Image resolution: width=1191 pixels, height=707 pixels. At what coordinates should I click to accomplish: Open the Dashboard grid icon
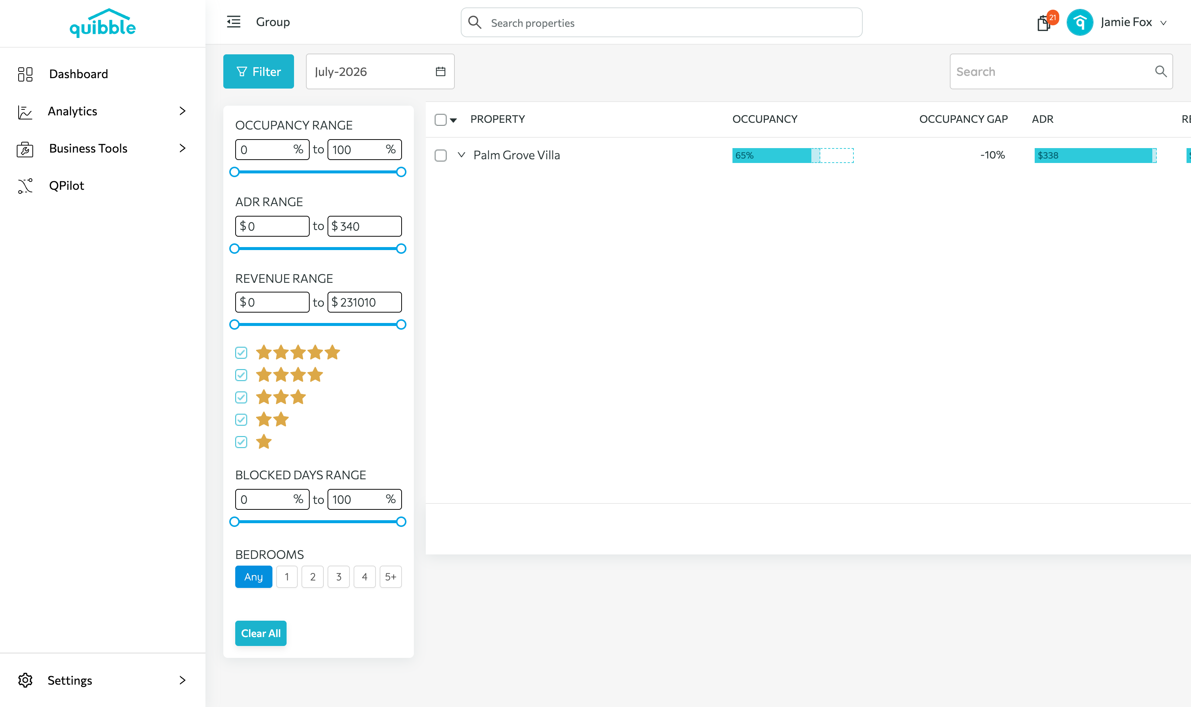tap(25, 74)
